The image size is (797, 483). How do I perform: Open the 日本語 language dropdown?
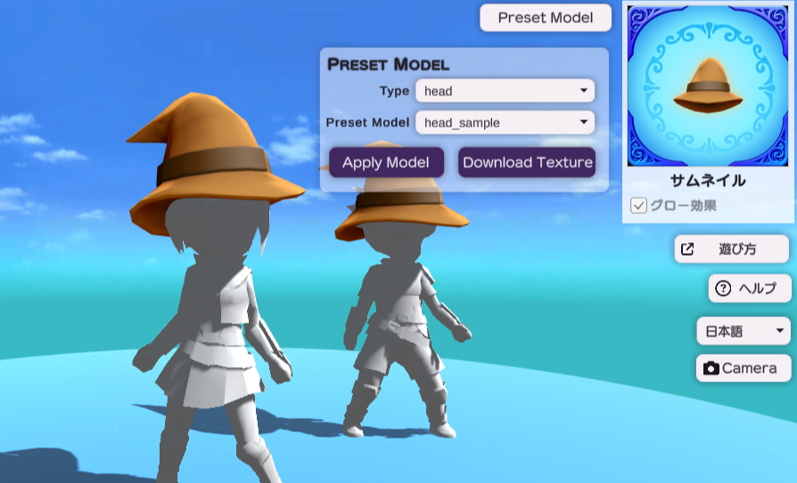pos(743,332)
